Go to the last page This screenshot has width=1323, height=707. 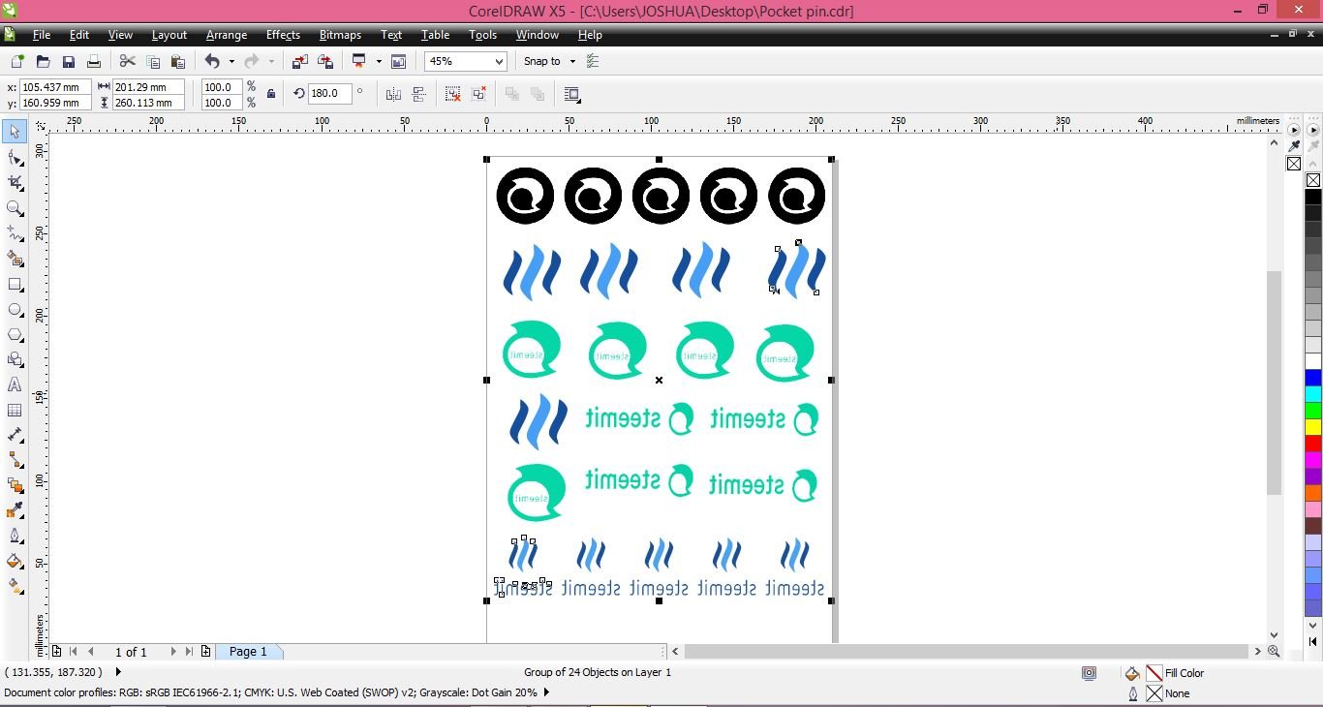coord(189,652)
